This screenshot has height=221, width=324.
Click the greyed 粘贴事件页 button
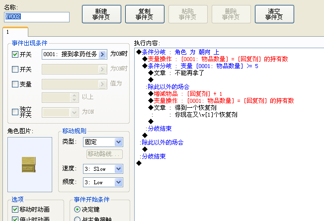(x=188, y=14)
